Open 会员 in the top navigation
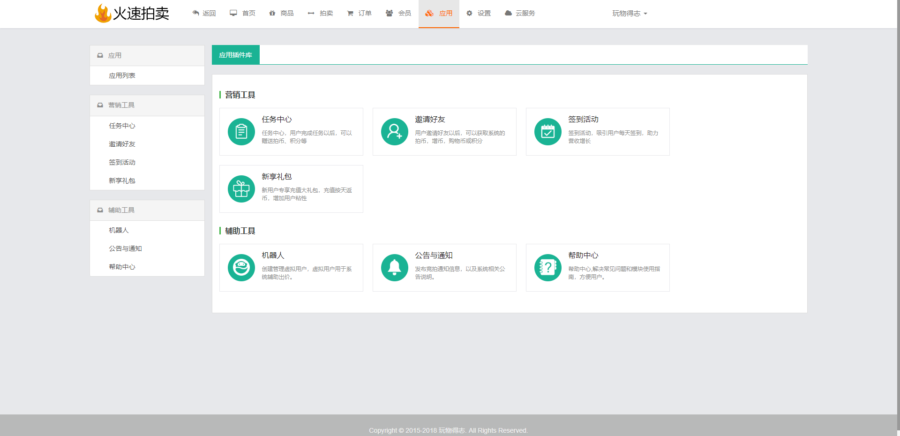Screen dimensions: 900x436 [398, 13]
